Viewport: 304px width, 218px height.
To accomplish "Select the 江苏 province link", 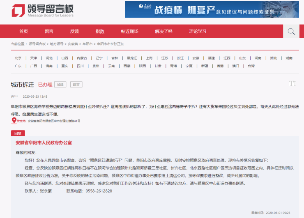I will 165,58.
